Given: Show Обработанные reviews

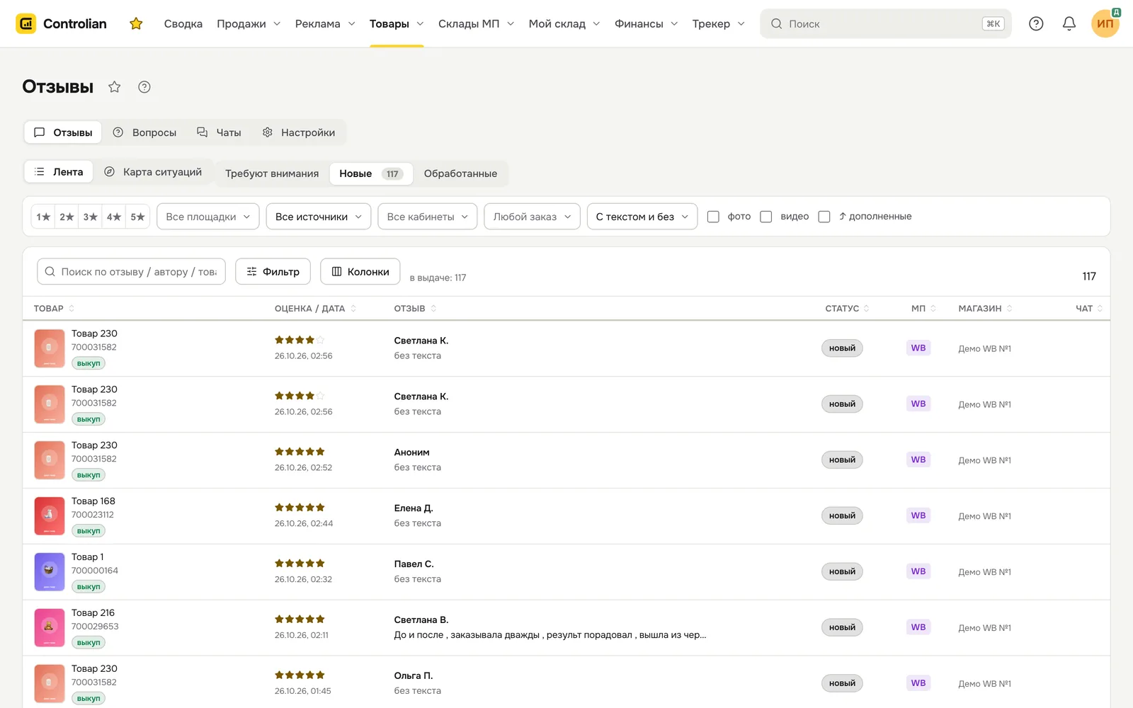Looking at the screenshot, I should (460, 173).
